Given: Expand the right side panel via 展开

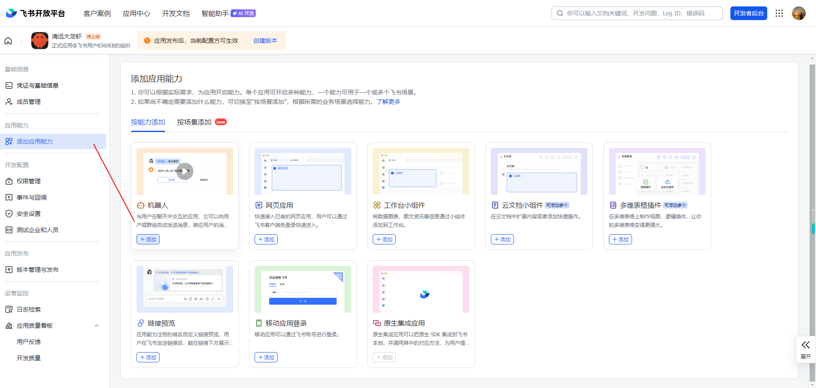Looking at the screenshot, I should point(806,349).
